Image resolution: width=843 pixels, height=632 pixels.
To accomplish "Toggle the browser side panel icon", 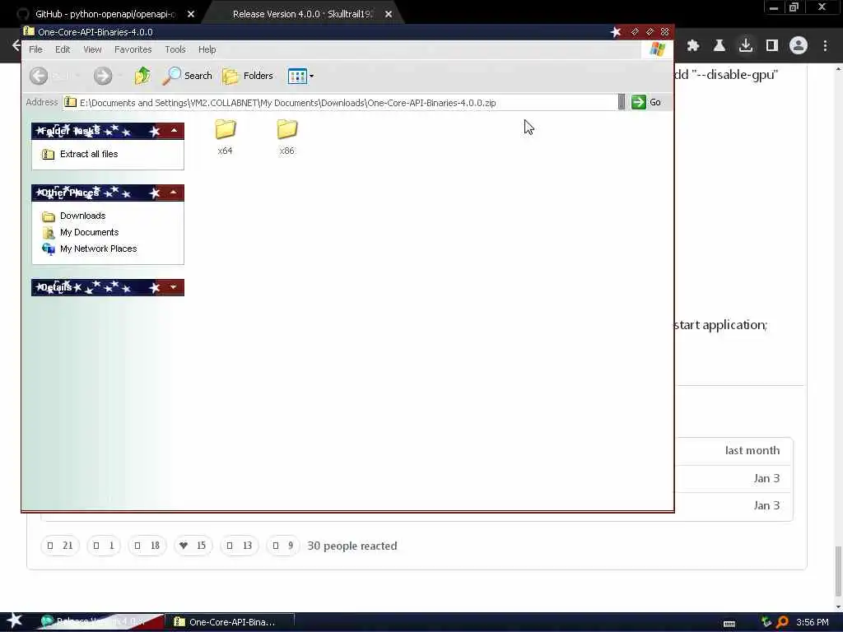I will (x=772, y=46).
